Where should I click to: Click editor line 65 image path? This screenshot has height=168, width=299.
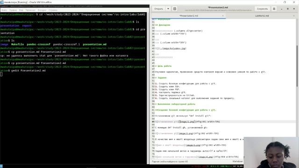point(187,121)
